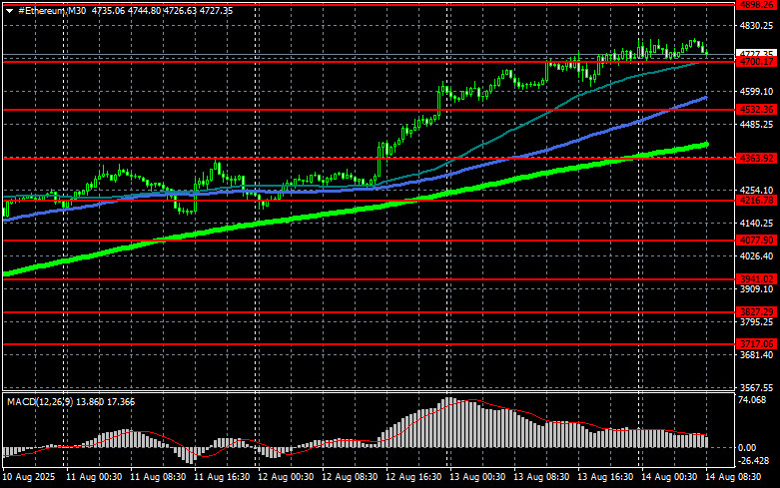Click the 4485.25 price scale value
This screenshot has height=488, width=780.
coord(756,124)
